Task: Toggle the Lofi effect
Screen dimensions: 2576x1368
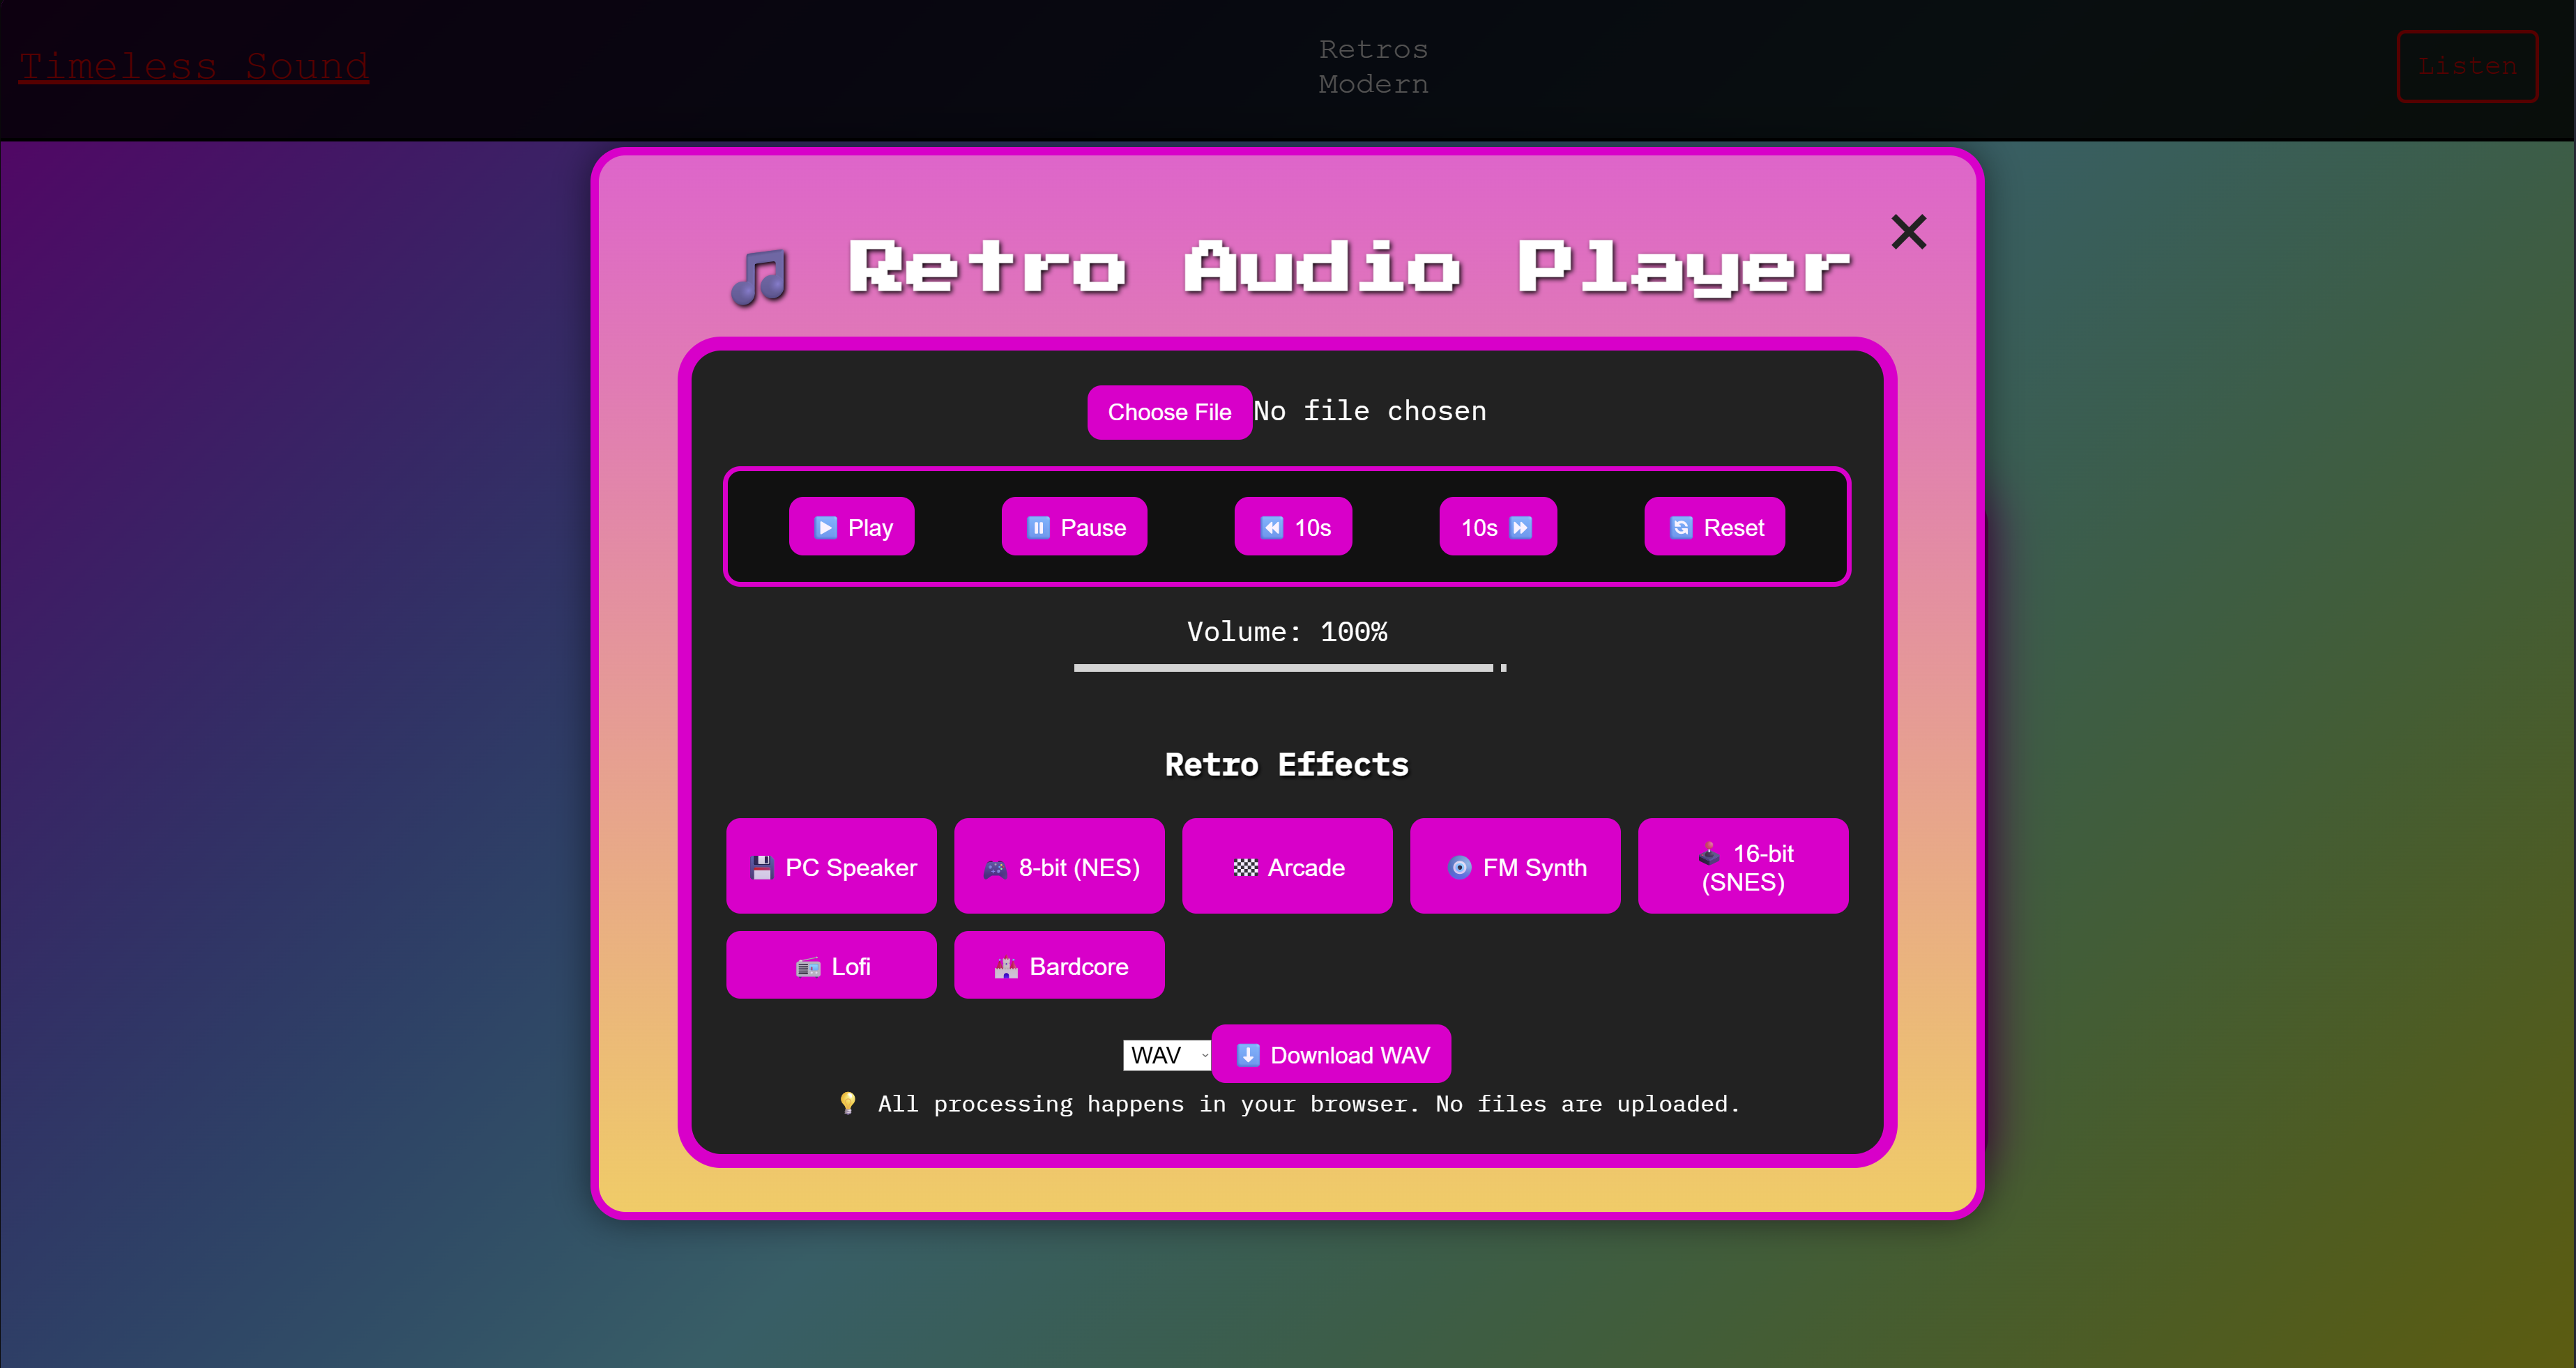Action: coord(831,965)
